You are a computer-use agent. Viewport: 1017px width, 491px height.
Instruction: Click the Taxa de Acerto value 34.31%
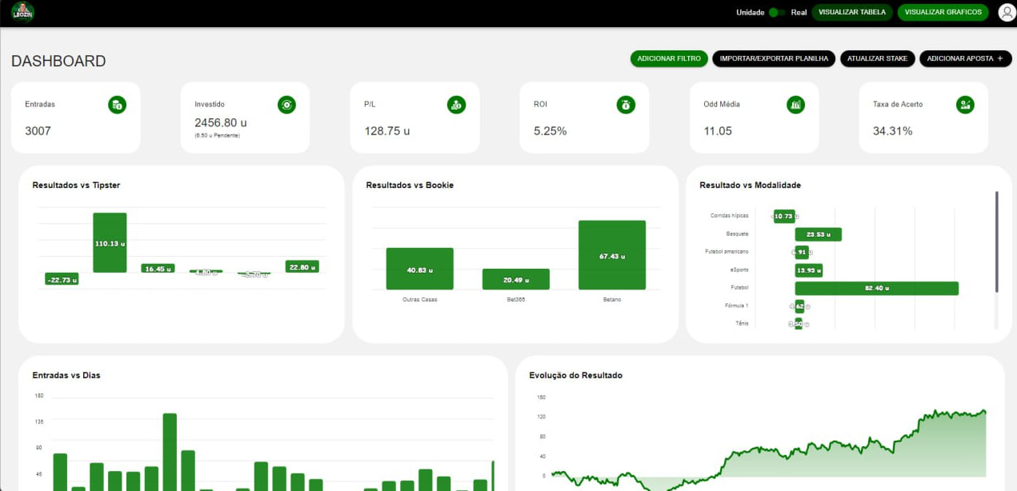pos(893,131)
